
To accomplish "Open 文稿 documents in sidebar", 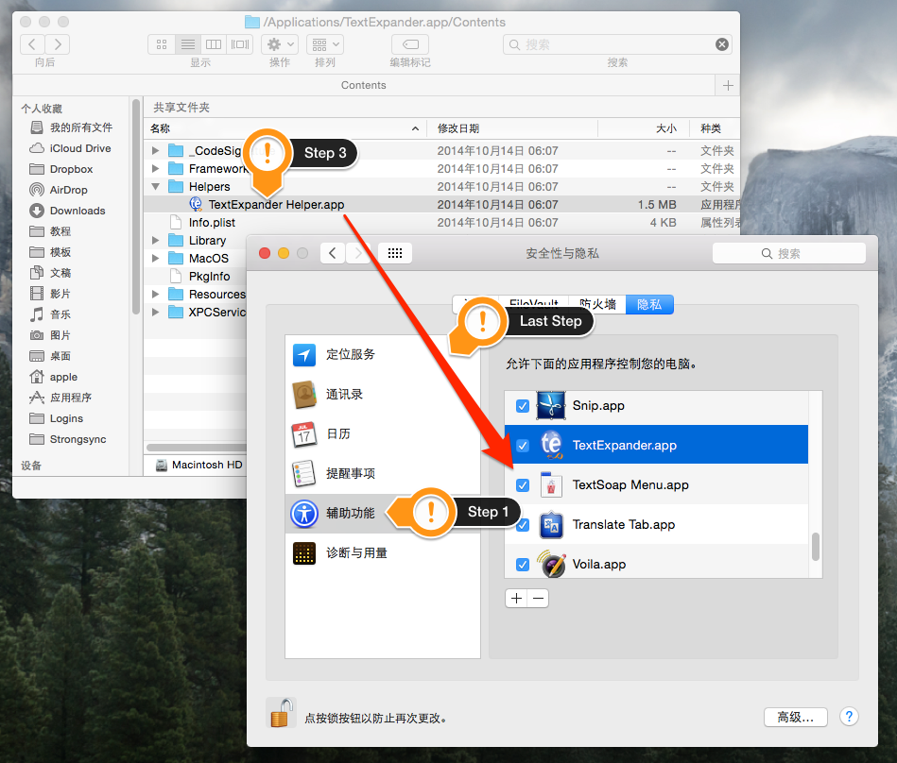I will pos(60,273).
